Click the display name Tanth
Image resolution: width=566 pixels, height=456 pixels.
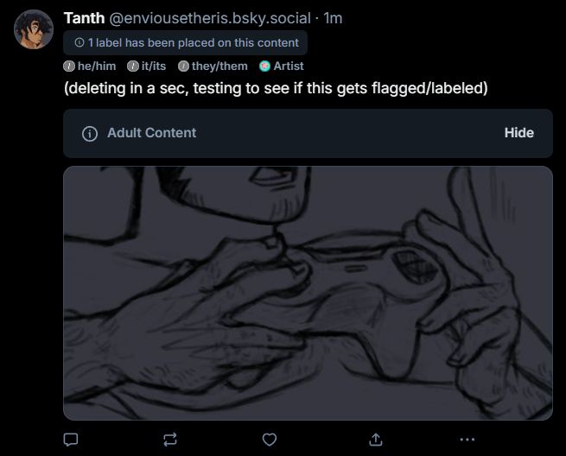[x=85, y=18]
